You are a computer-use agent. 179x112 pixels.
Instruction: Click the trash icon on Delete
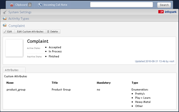pyautogui.click(x=48, y=32)
